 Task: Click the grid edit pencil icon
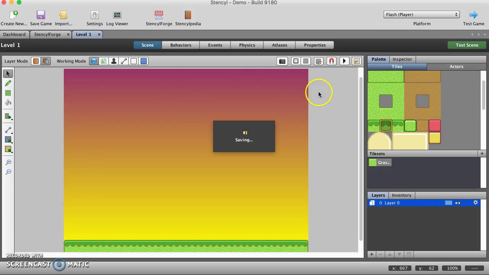318,61
